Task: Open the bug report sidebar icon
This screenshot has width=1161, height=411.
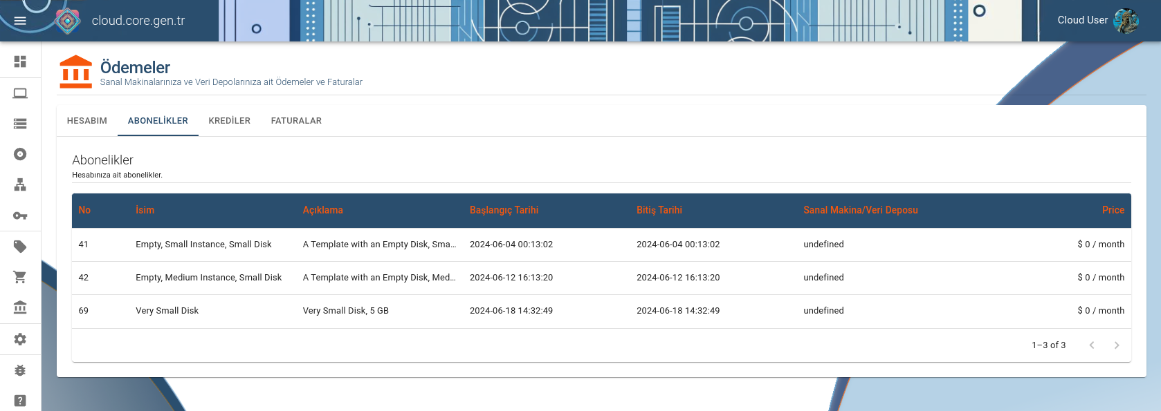Action: [20, 370]
